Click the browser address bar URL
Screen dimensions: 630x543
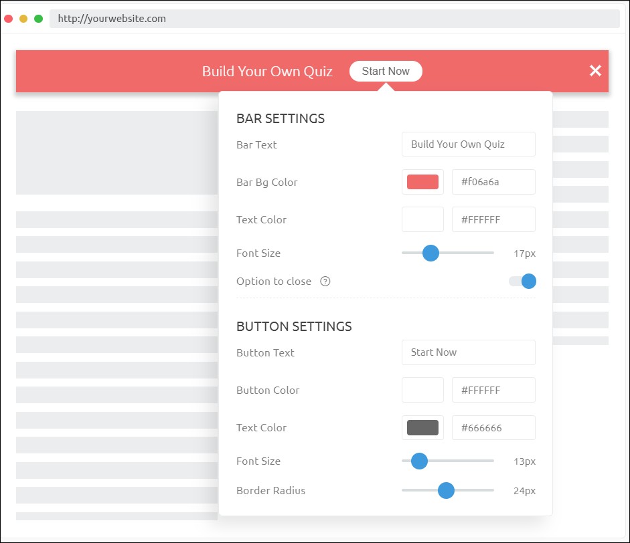(x=112, y=19)
